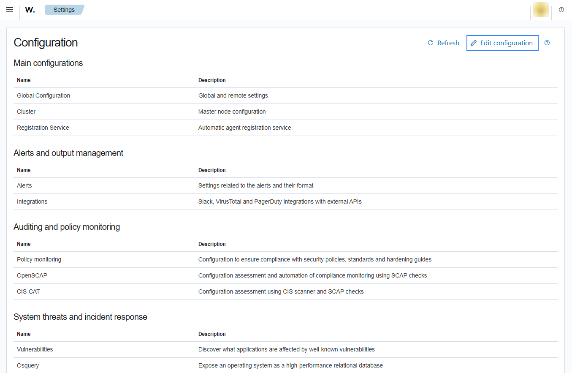Viewport: 572px width, 373px height.
Task: Open the hamburger navigation menu
Action: pos(10,10)
